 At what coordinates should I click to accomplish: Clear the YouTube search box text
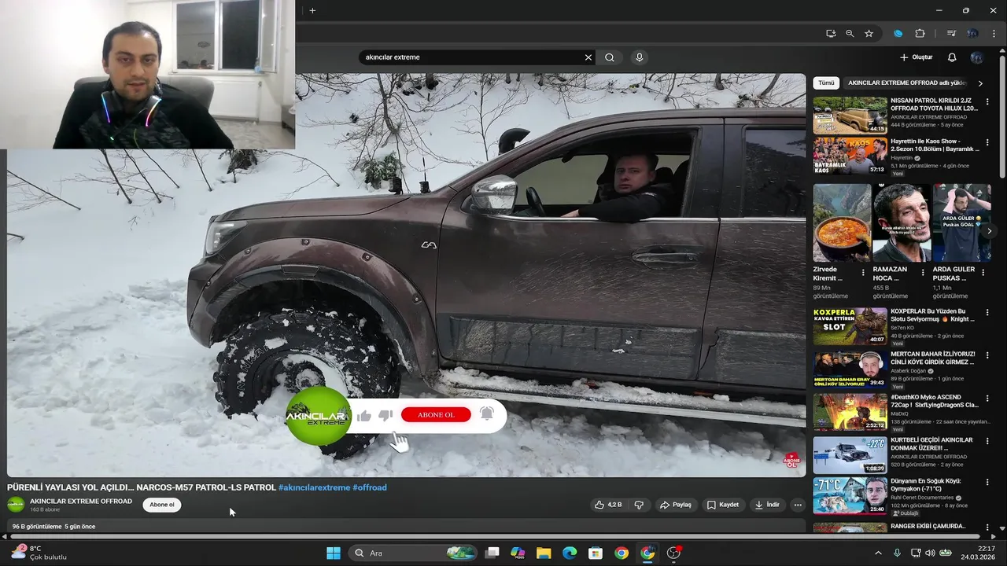(x=588, y=57)
